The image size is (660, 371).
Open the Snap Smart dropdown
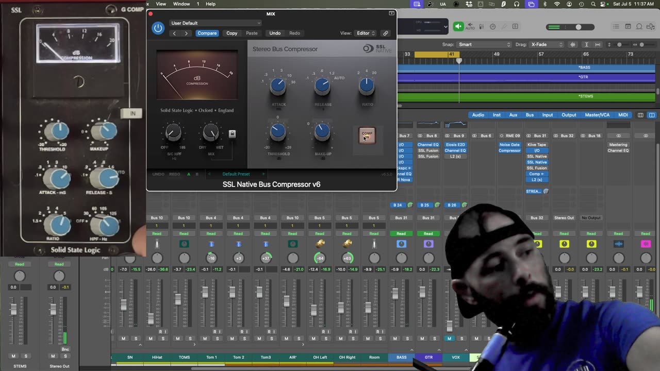[485, 44]
